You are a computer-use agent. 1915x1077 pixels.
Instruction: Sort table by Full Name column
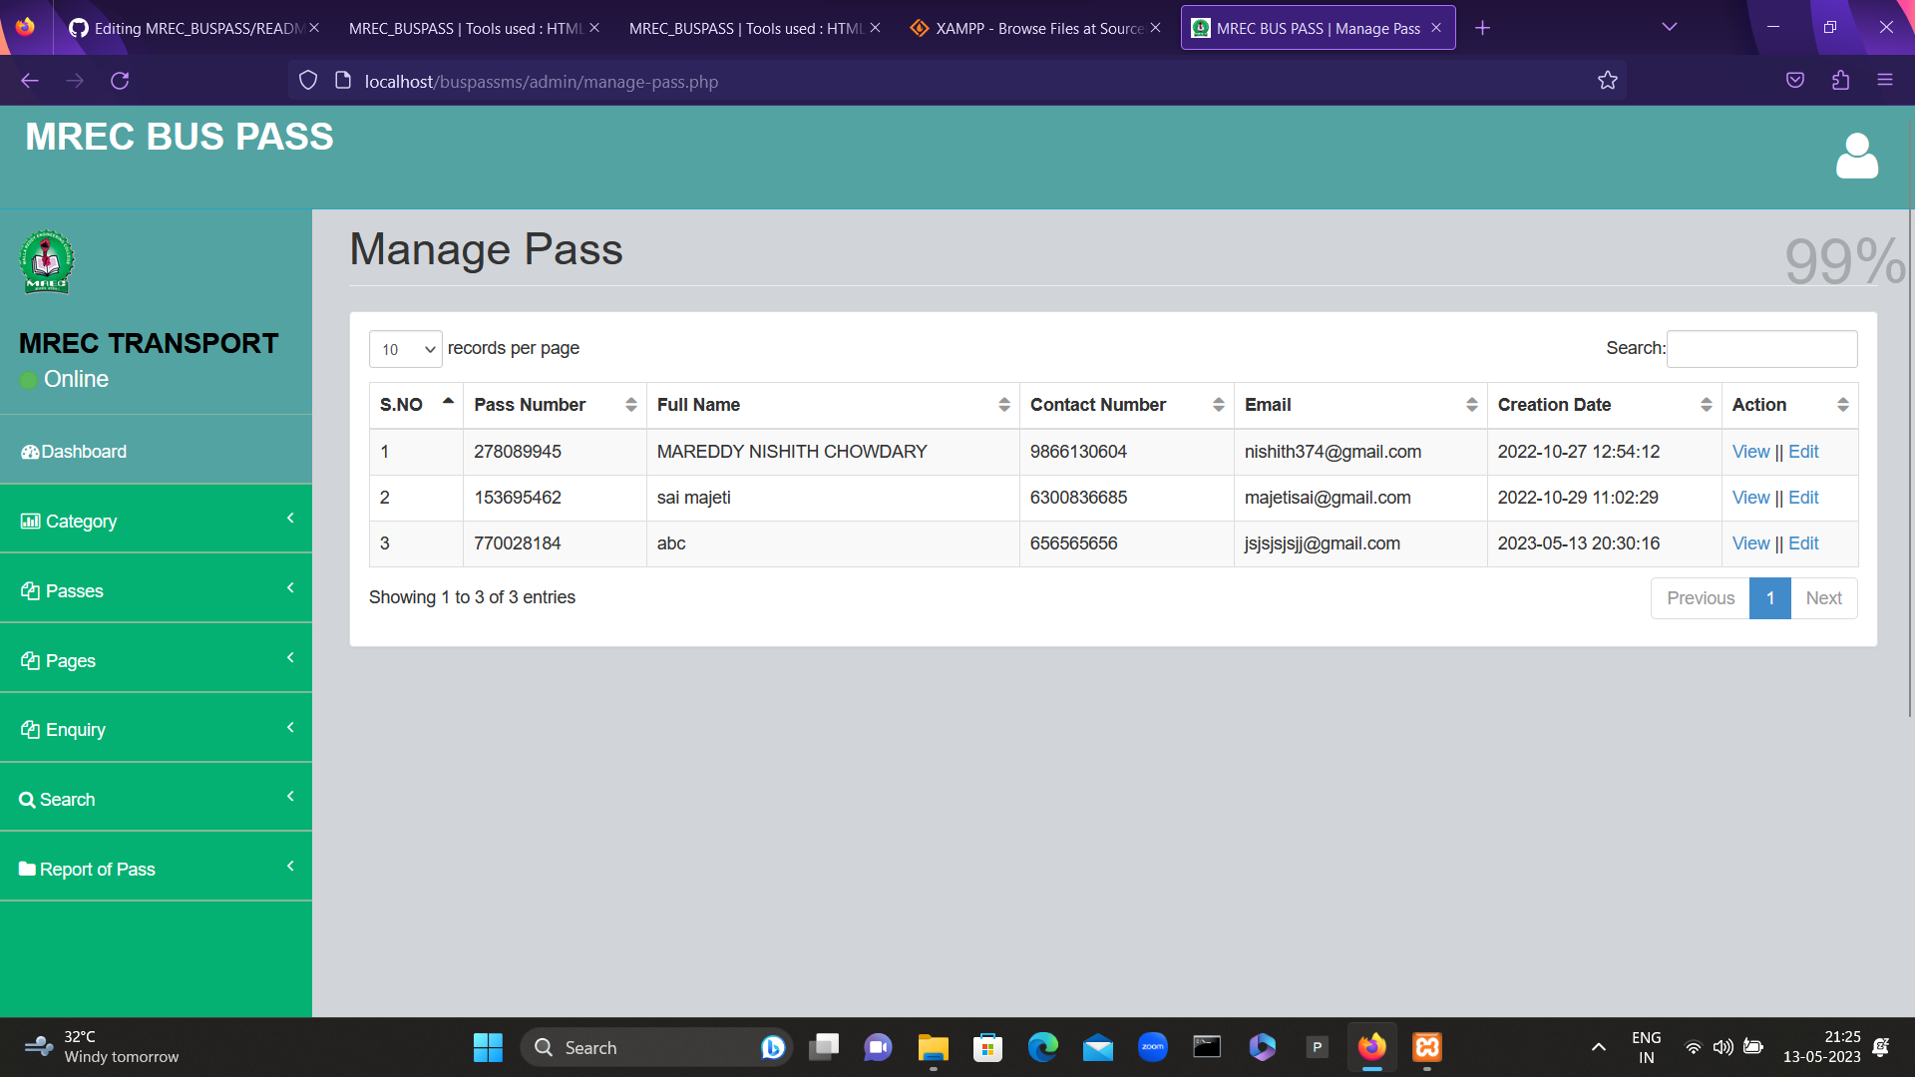833,405
